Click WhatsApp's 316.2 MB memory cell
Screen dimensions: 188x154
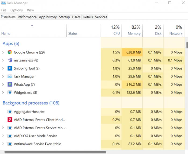132,84
